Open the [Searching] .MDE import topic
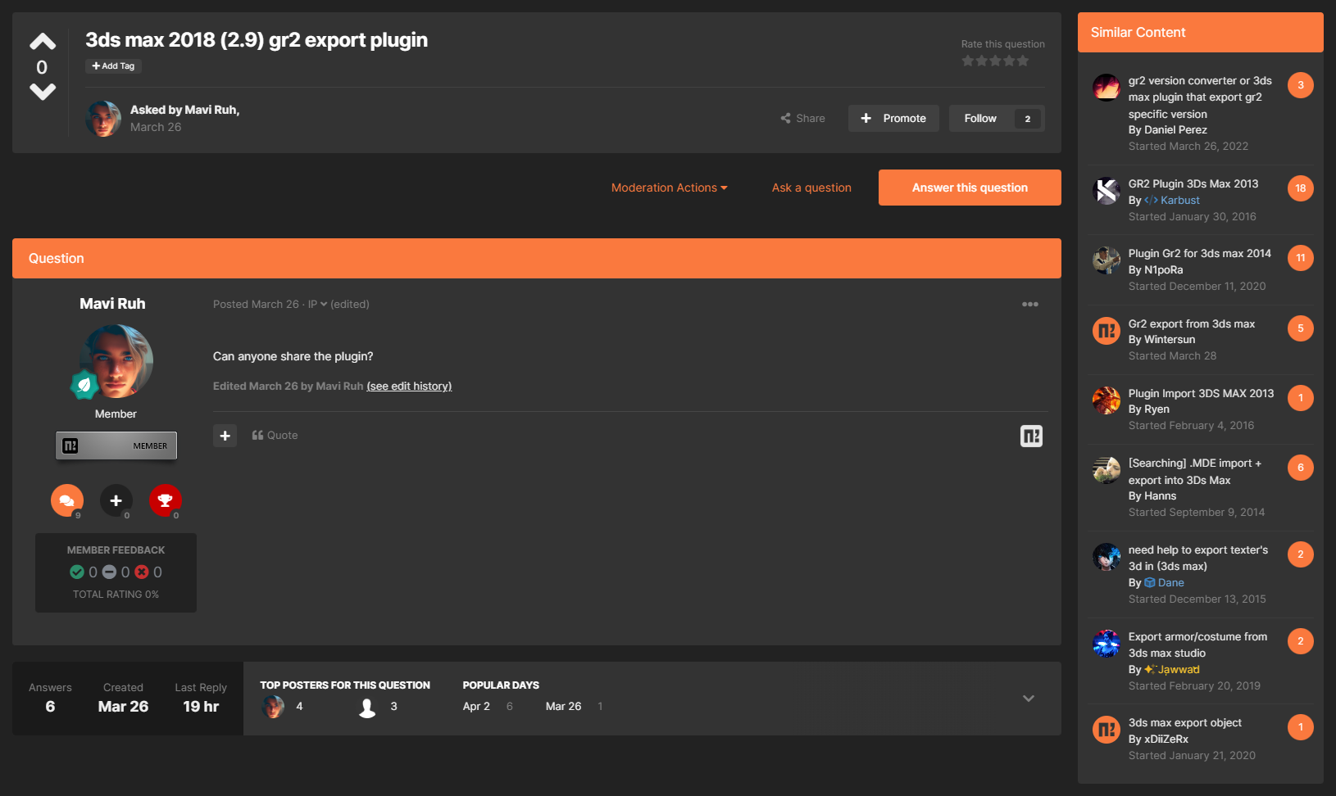The image size is (1336, 796). 1195,472
